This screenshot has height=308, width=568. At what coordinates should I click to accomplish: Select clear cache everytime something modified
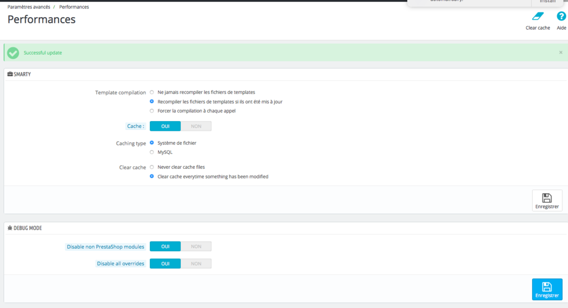coord(152,177)
